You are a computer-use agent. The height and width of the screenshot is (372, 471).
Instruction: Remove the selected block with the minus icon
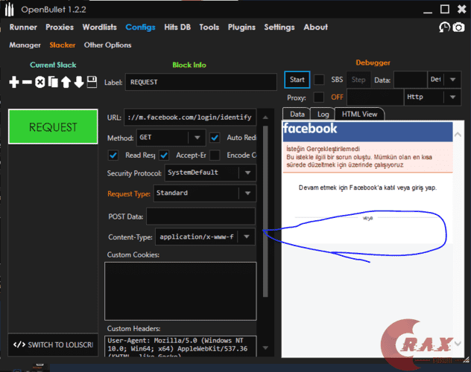pos(27,82)
